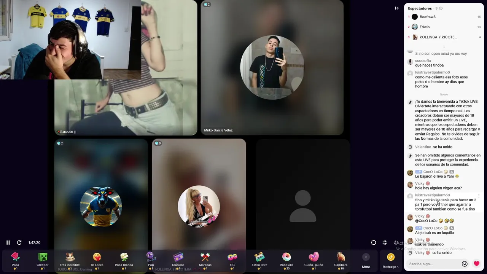
Task: Send the Creeper gift
Action: pyautogui.click(x=43, y=261)
